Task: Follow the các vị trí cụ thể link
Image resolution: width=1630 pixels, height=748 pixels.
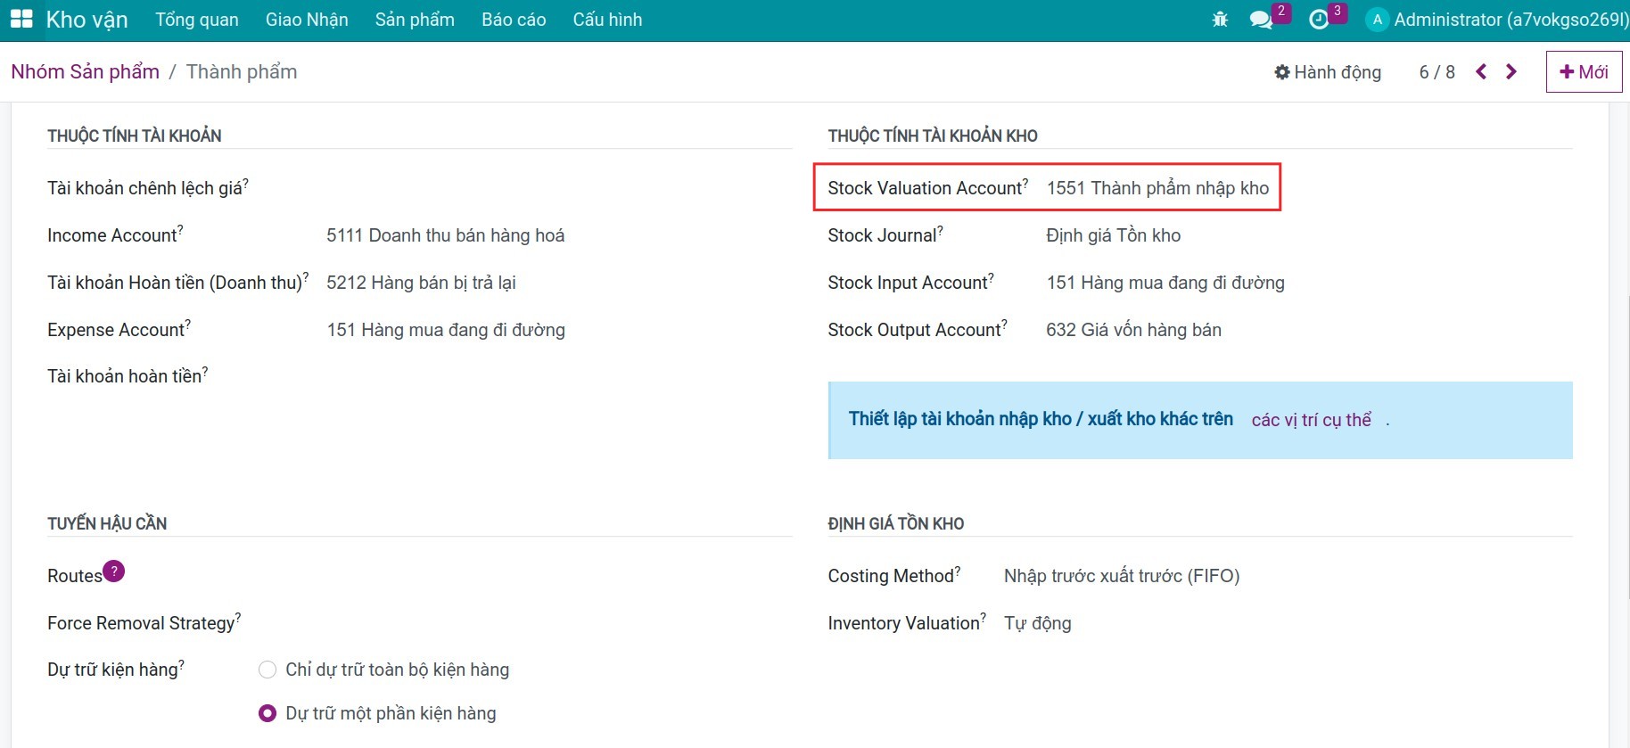Action: tap(1311, 420)
